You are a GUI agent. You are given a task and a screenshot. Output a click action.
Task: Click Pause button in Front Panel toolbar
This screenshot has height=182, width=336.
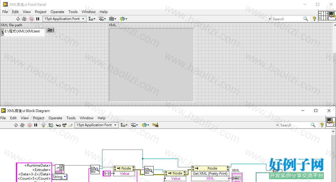(38, 19)
